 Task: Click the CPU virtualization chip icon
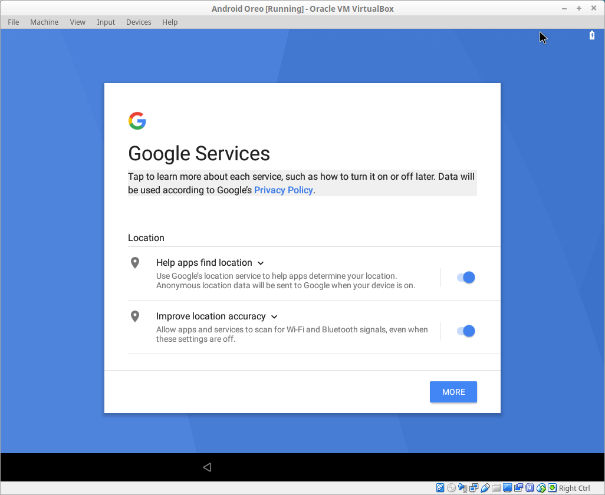[530, 488]
